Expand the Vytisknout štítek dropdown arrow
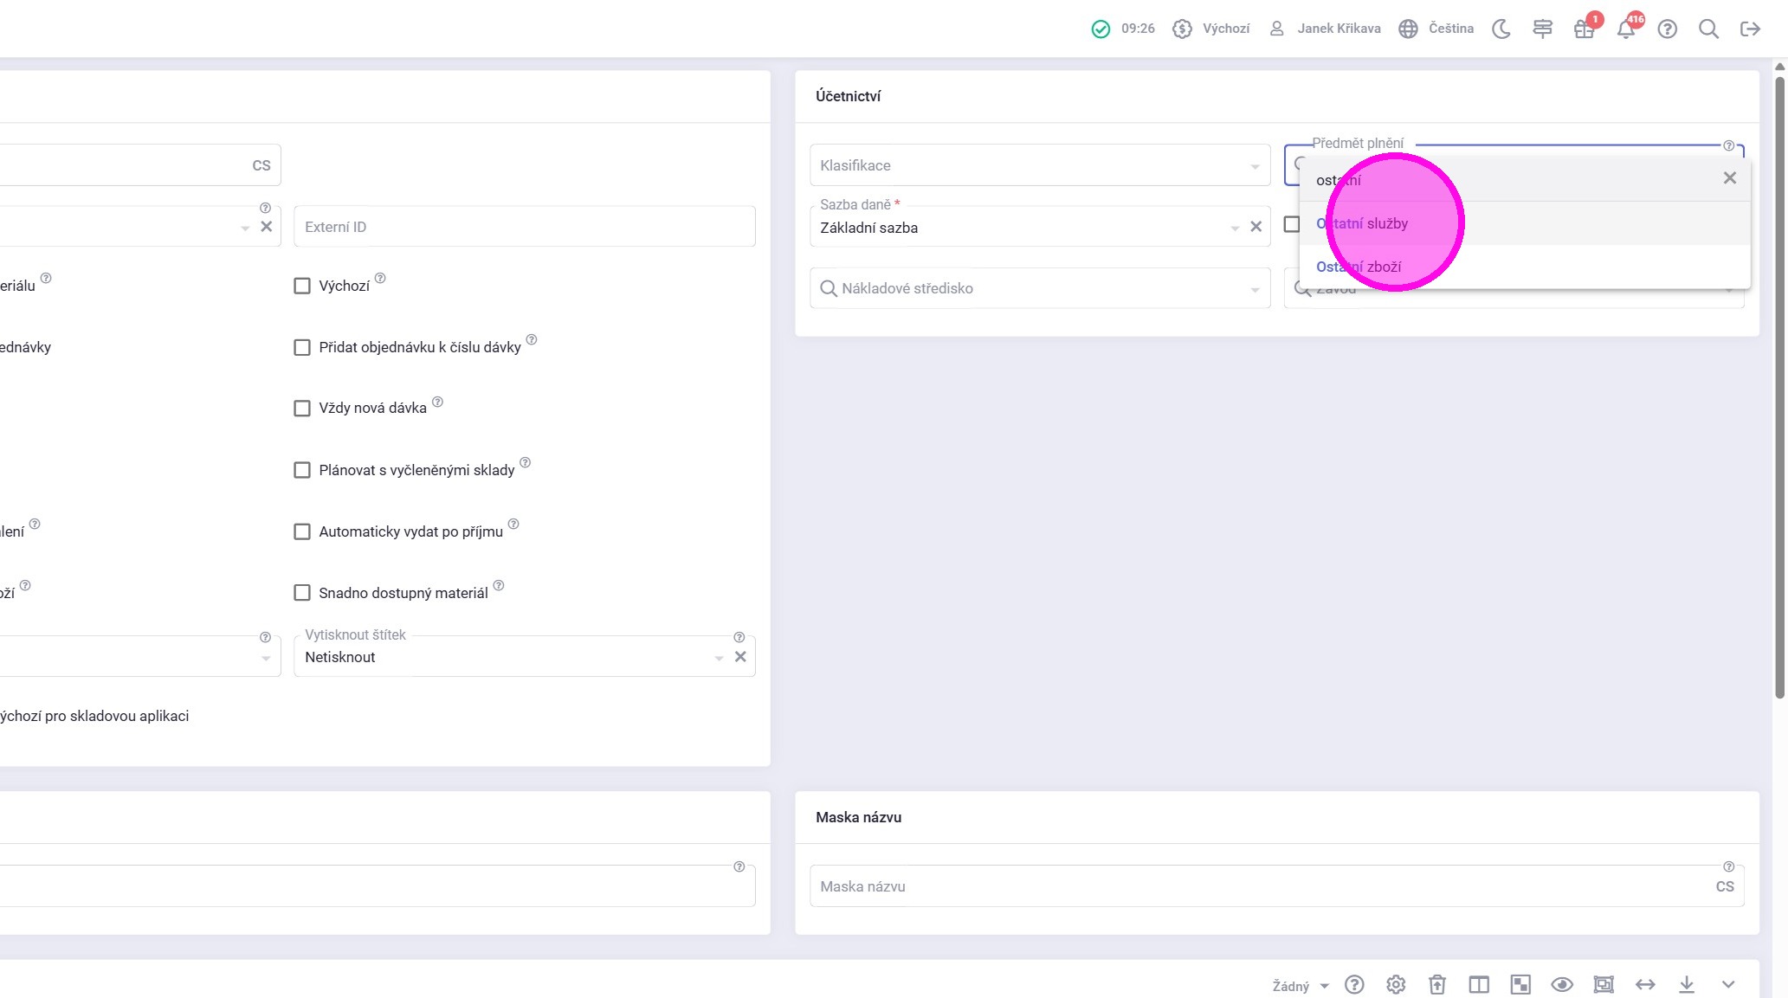Viewport: 1788px width, 998px height. point(719,658)
